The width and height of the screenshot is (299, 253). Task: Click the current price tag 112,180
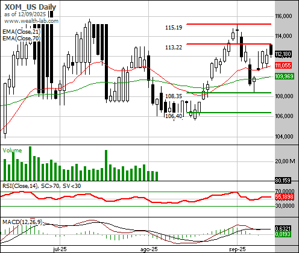click(283, 54)
